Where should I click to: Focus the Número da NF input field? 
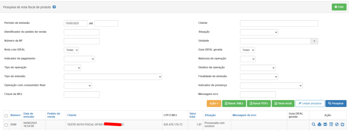[x=82, y=41]
